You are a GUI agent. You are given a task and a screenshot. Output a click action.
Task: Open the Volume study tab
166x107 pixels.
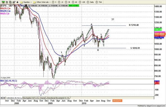(x=42, y=98)
